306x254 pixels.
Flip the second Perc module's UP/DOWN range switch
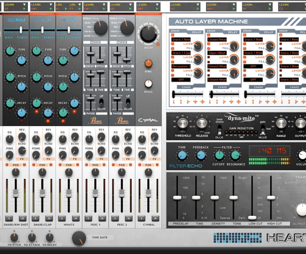[x=128, y=102]
